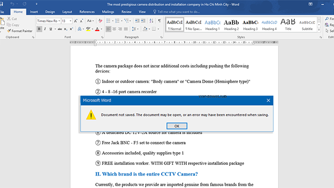This screenshot has width=334, height=188.
Task: Open the View tab
Action: pyautogui.click(x=142, y=12)
